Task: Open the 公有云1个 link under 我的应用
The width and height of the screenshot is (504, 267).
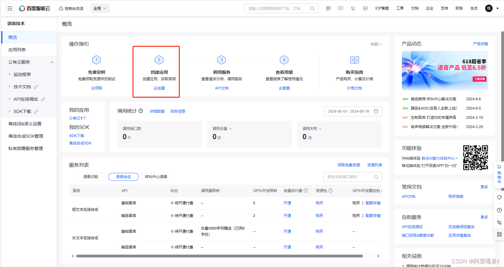Action: pos(78,118)
